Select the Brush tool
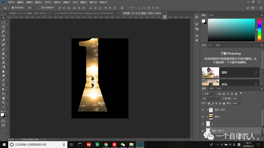Viewport: 264px width, 148px height. coord(3,49)
